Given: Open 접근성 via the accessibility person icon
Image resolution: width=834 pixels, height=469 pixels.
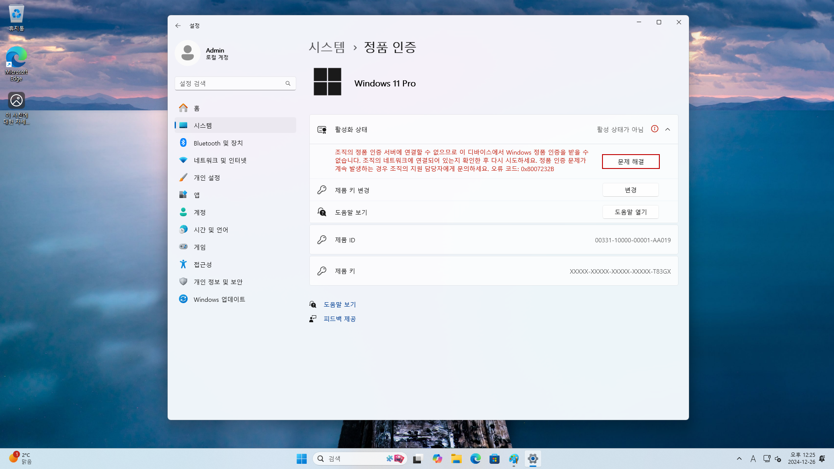Looking at the screenshot, I should pos(183,264).
